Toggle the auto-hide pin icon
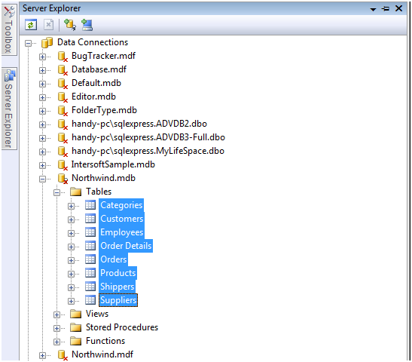 coord(386,9)
